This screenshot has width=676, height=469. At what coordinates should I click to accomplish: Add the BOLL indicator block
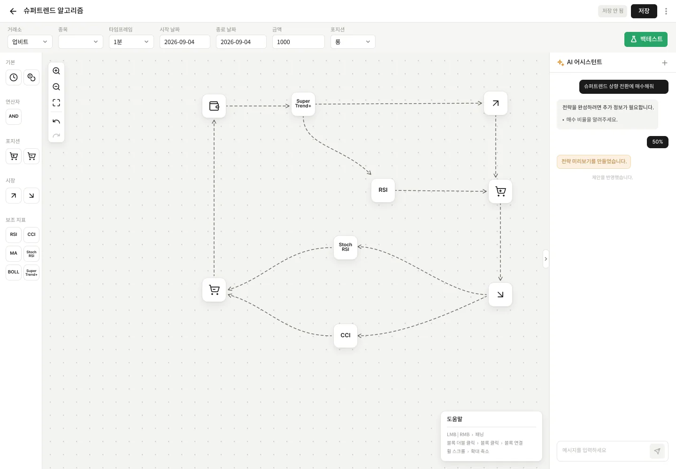click(14, 272)
